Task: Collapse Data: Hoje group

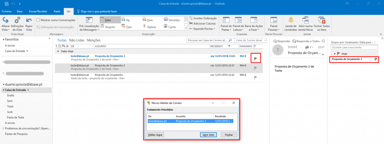Action: 58,51
